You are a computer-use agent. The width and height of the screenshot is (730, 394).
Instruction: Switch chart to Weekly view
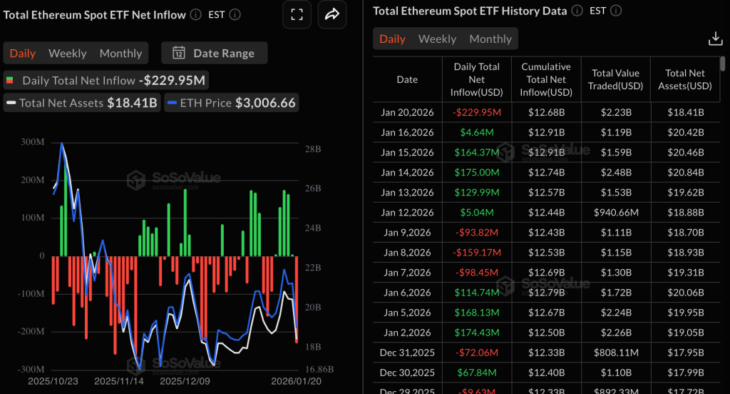coord(67,53)
